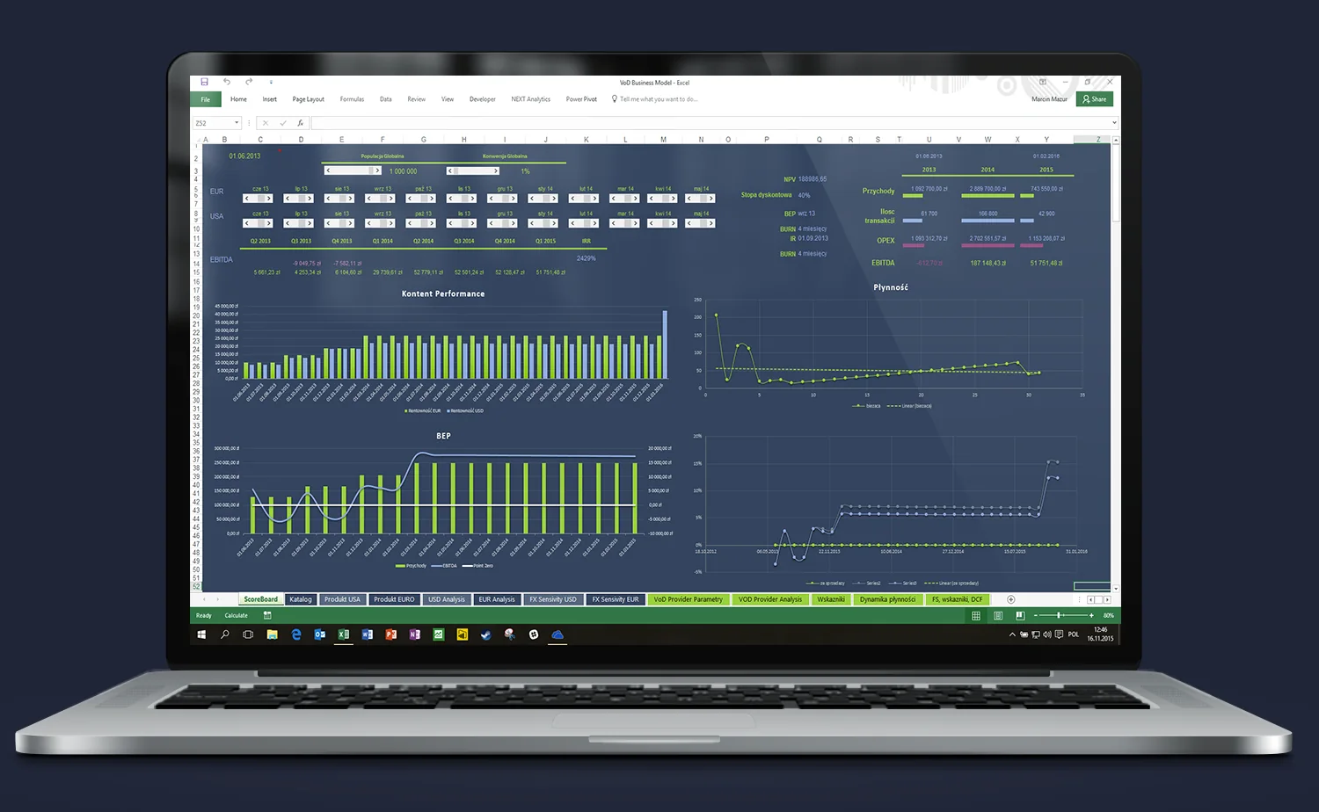1319x812 pixels.
Task: Open the File tab
Action: tap(205, 99)
